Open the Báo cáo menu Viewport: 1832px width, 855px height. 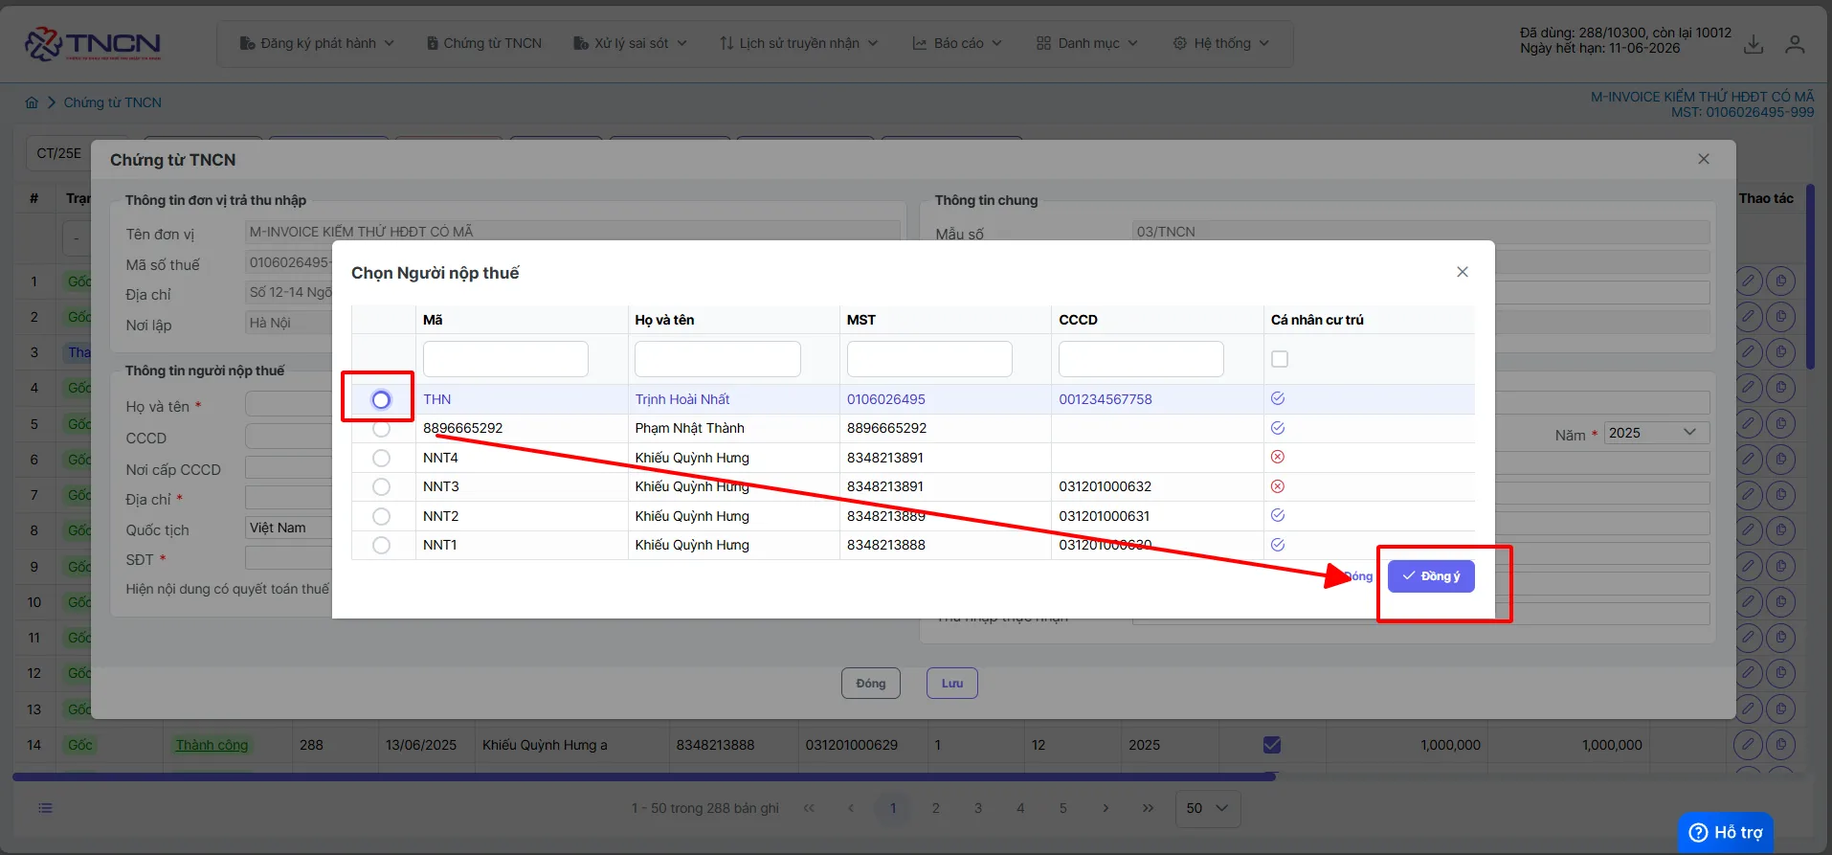(957, 43)
